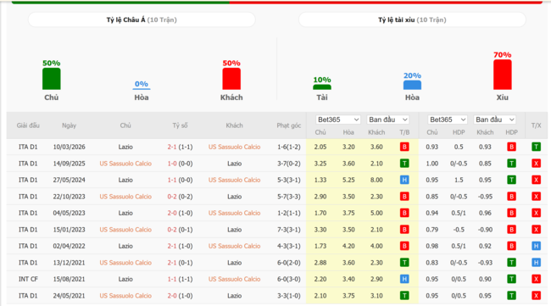Open the first Bet365 bookmaker dropdown
Image resolution: width=551 pixels, height=306 pixels.
coord(337,120)
